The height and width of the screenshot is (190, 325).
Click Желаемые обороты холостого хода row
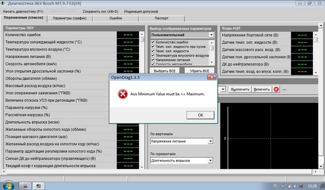[x=71, y=129]
